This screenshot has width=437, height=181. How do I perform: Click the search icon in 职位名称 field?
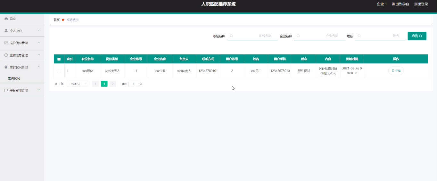(x=231, y=36)
